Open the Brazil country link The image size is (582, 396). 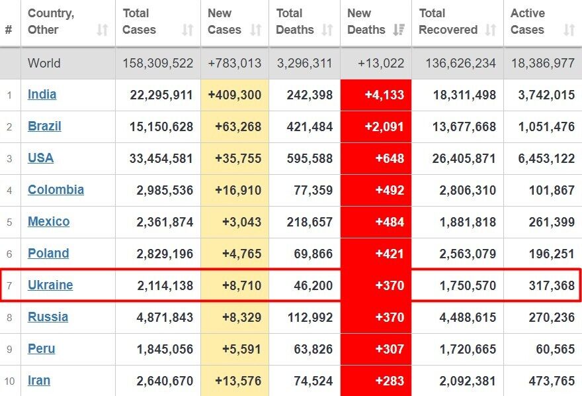pyautogui.click(x=44, y=126)
